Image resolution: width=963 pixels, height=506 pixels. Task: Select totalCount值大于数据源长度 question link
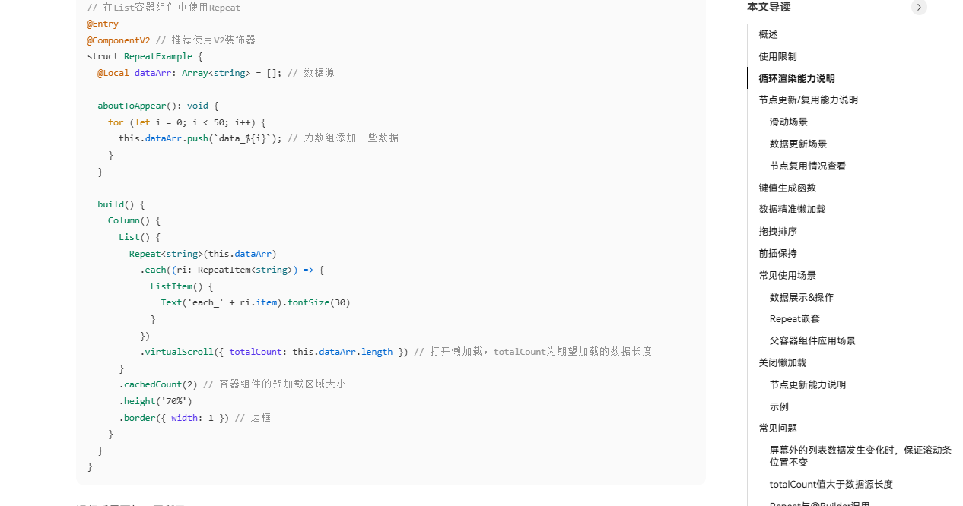(831, 484)
